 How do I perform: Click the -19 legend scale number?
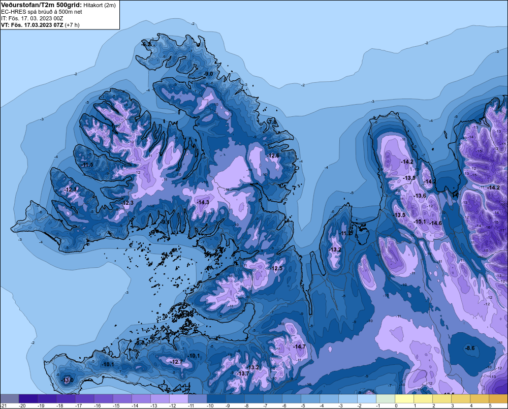(x=41, y=406)
